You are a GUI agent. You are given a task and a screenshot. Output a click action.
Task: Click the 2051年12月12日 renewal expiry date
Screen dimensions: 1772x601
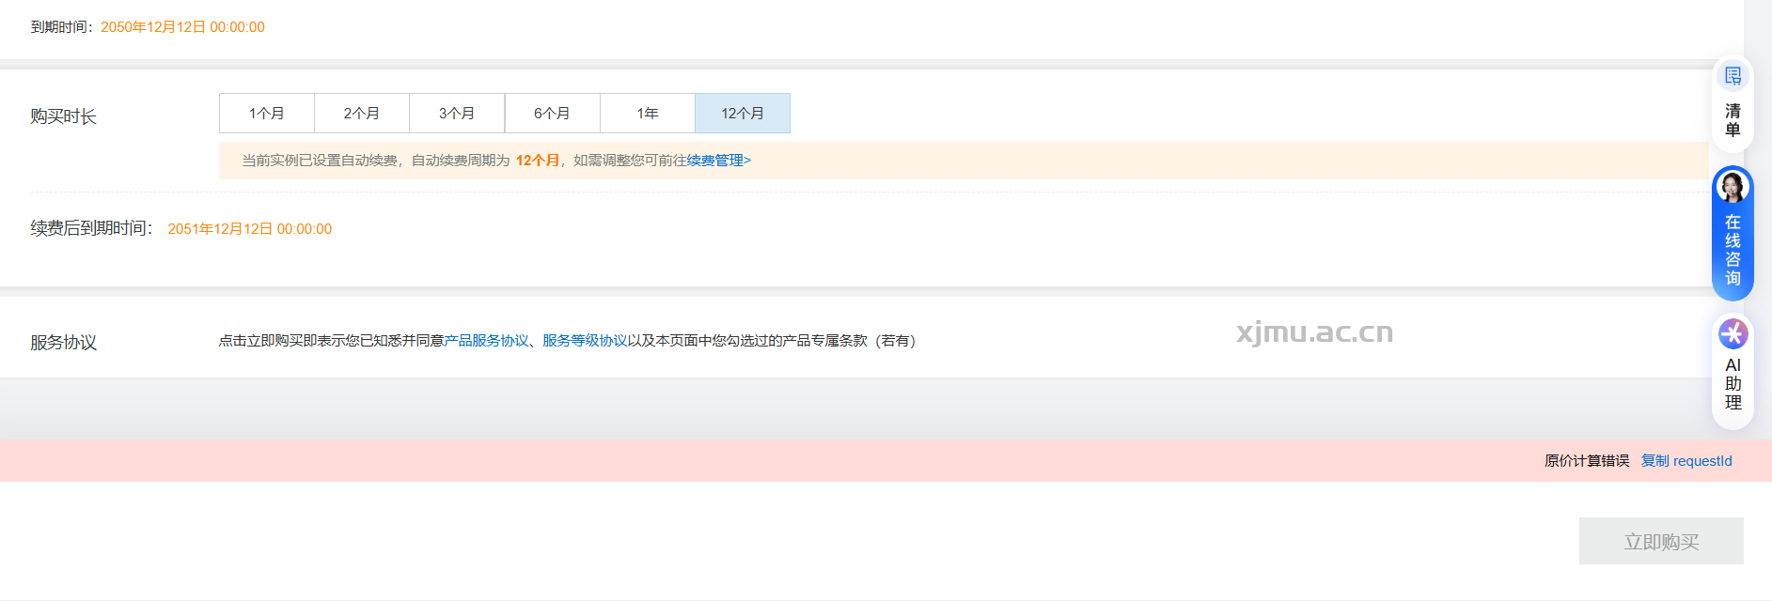[x=249, y=229]
